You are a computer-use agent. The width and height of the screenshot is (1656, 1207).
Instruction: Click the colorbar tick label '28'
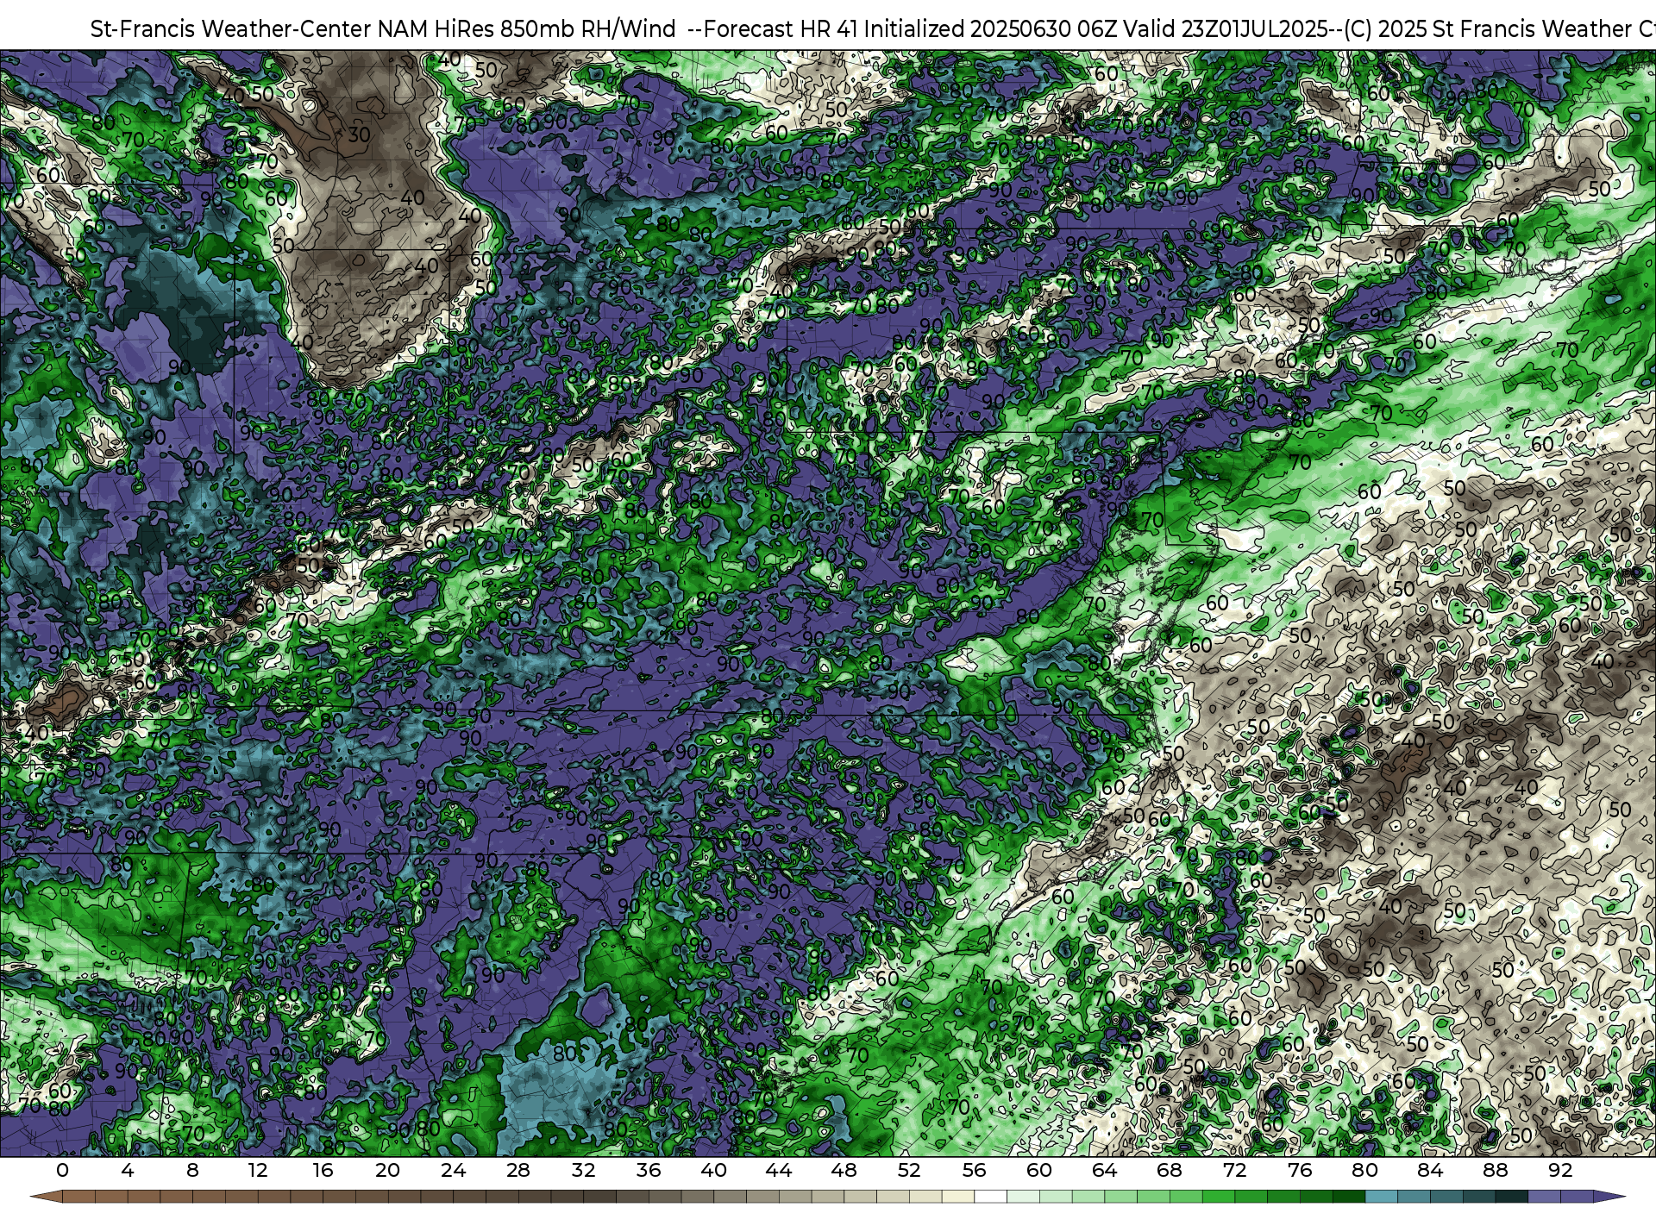(518, 1170)
